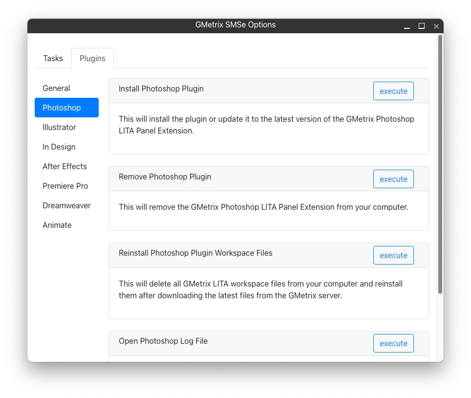Click the vertical scrollbar thumb
The height and width of the screenshot is (398, 471).
pos(440,164)
